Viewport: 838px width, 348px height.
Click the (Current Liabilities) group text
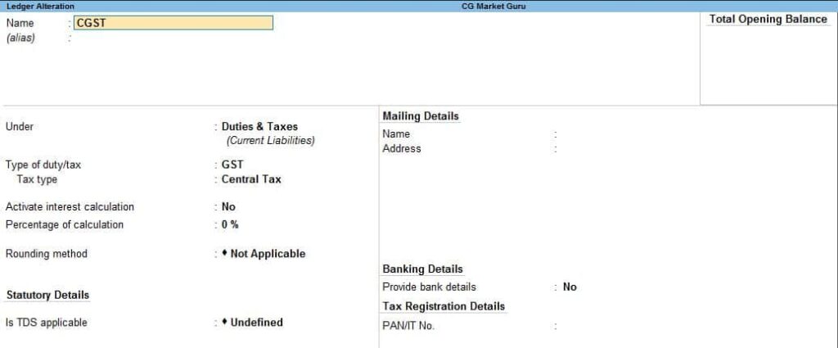click(270, 141)
